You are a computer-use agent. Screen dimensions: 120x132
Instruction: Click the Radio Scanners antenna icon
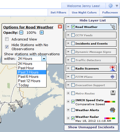coord(112,68)
